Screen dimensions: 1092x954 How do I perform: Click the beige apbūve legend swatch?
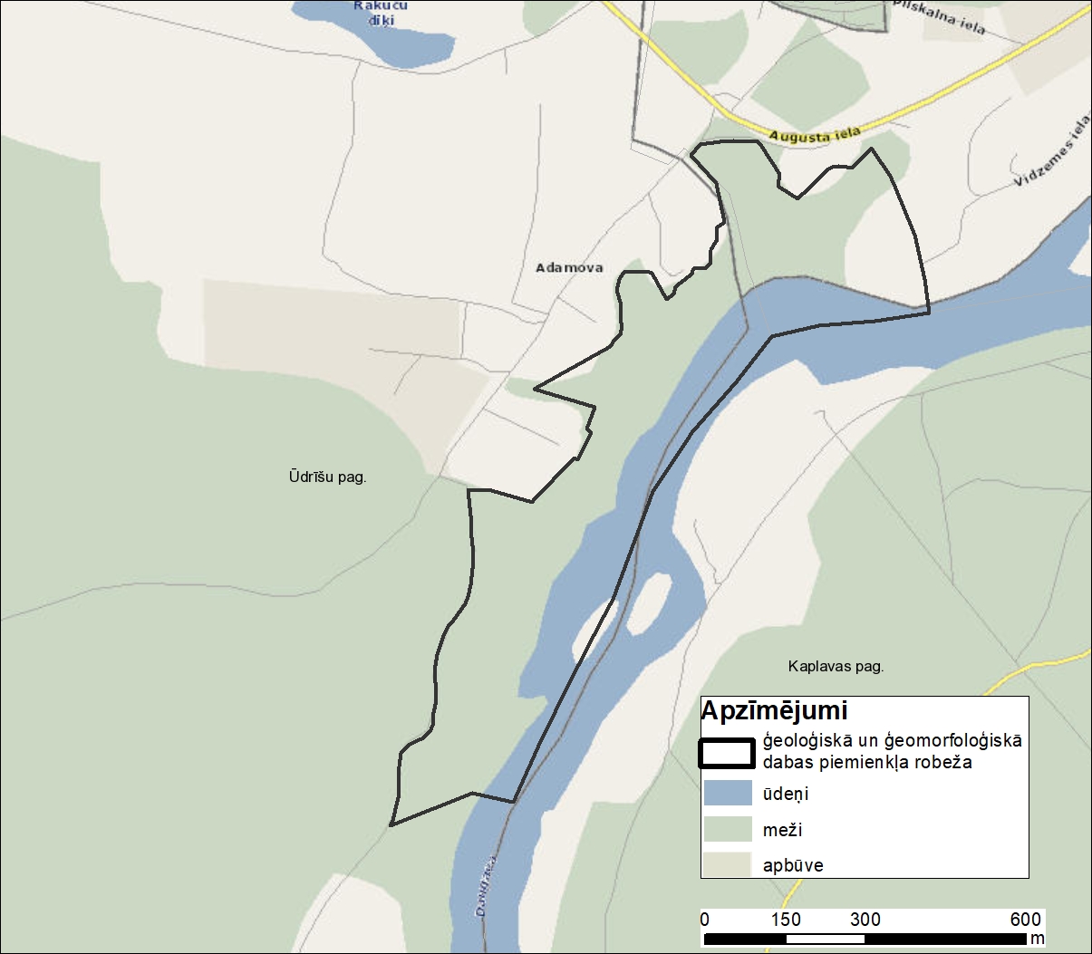(x=728, y=864)
